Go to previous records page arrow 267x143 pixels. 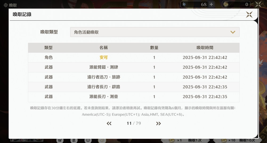pos(109,124)
